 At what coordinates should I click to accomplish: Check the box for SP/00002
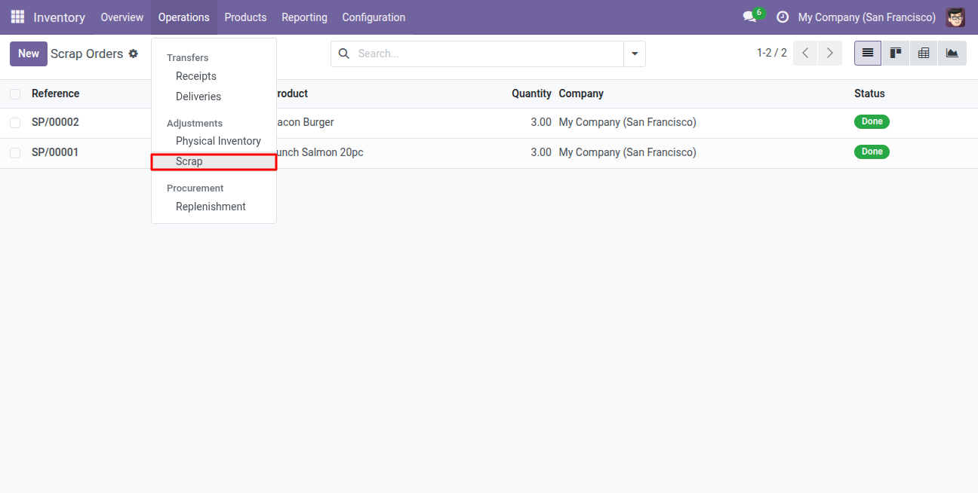[15, 122]
